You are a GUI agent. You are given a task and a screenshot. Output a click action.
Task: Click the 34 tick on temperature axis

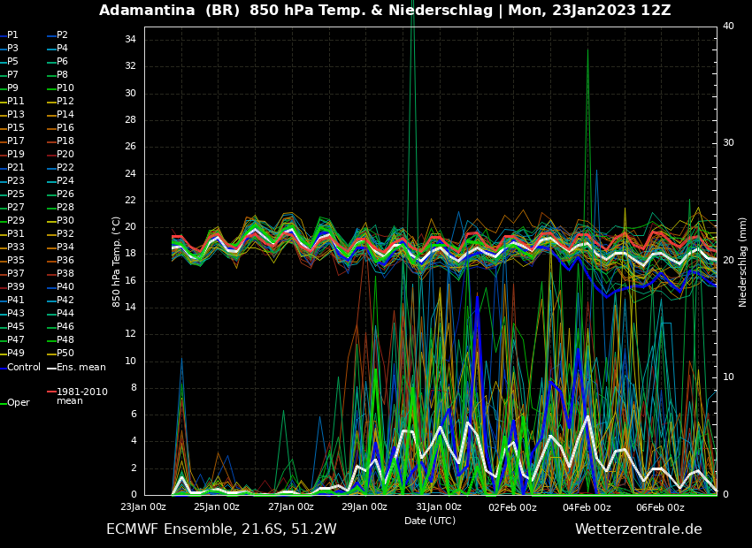(129, 40)
